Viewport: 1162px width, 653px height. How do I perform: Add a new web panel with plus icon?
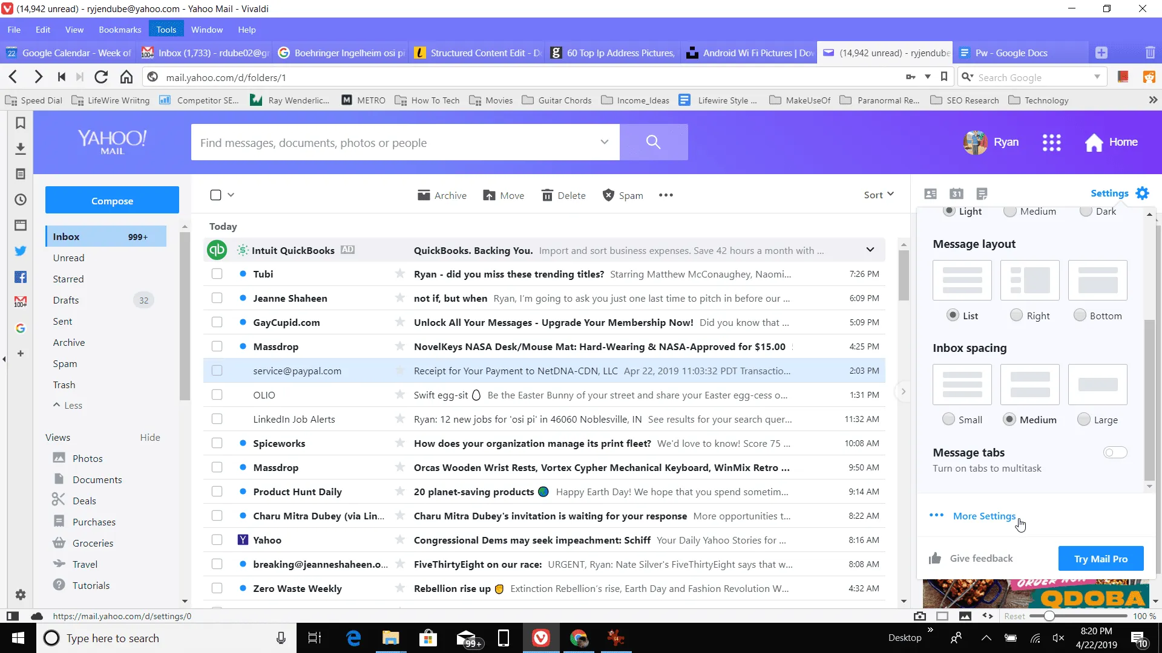pyautogui.click(x=20, y=354)
